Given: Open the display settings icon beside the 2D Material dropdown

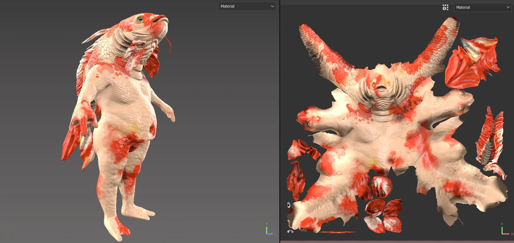Looking at the screenshot, I should (445, 7).
